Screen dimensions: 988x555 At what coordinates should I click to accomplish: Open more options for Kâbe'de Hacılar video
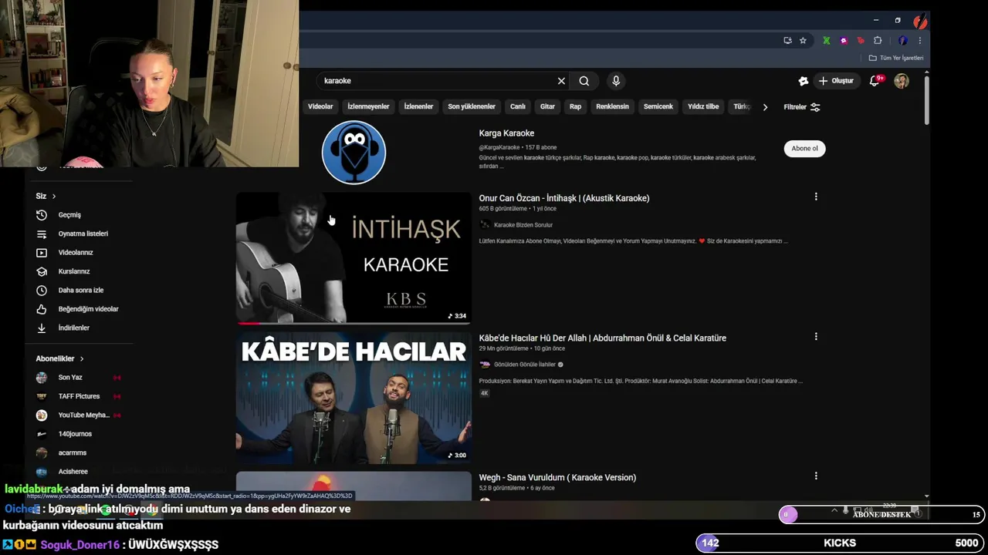(x=816, y=337)
